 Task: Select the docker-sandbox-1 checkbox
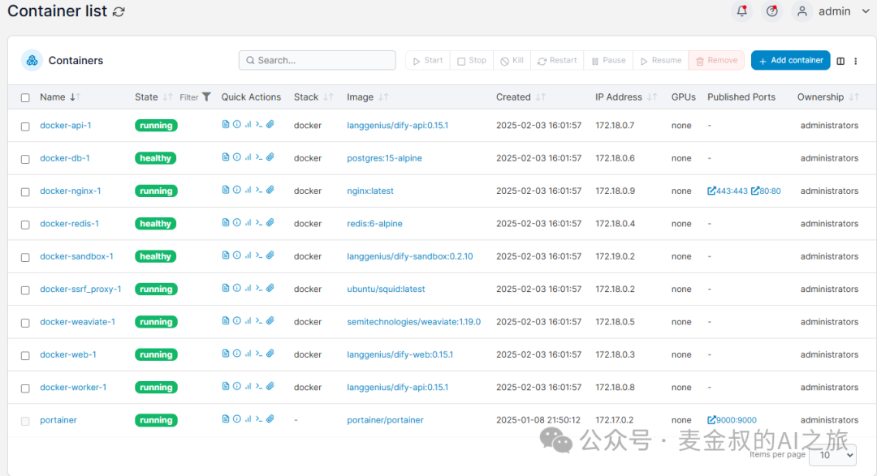(25, 257)
